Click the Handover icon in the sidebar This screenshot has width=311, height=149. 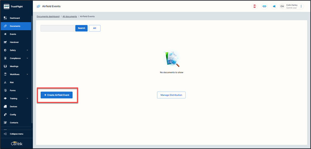5,42
